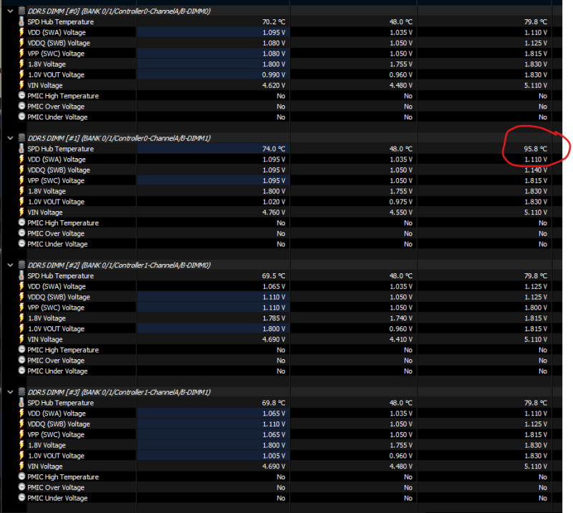The height and width of the screenshot is (513, 573).
Task: Click lightning icon of DIMM [#3] VDD (SWA) Voltage
Action: [21, 414]
